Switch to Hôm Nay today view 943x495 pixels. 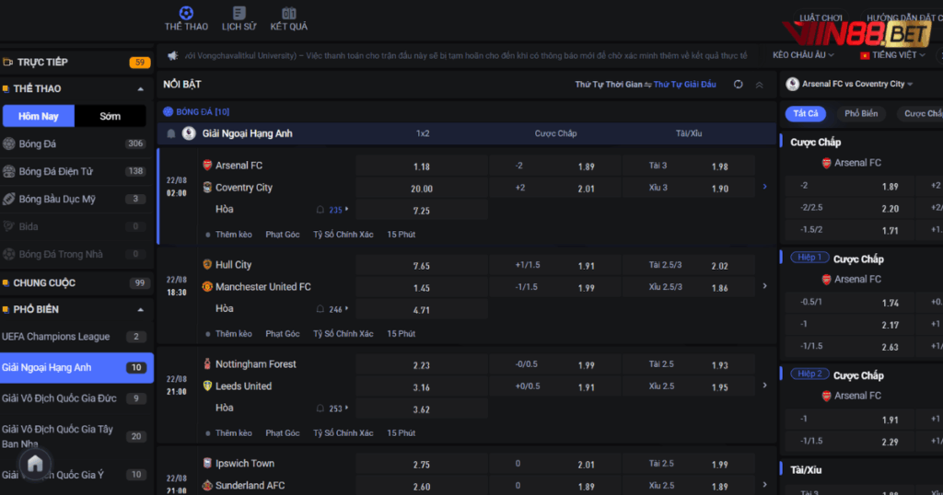click(39, 116)
